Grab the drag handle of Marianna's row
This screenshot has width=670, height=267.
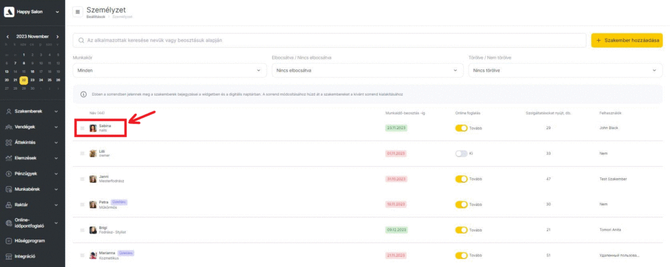click(82, 256)
